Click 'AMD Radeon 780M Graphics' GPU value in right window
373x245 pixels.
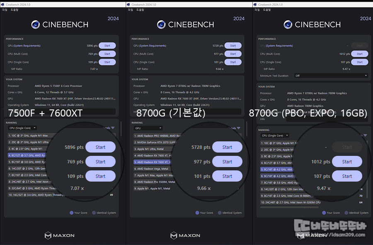(305, 106)
